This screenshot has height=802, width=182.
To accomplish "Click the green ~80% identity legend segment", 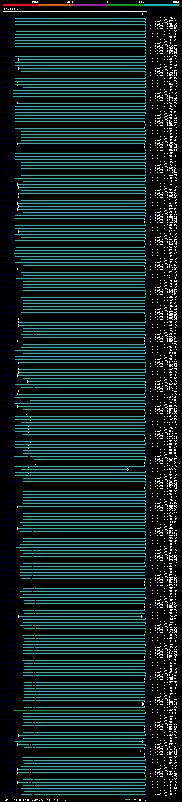I will click(x=126, y=5).
